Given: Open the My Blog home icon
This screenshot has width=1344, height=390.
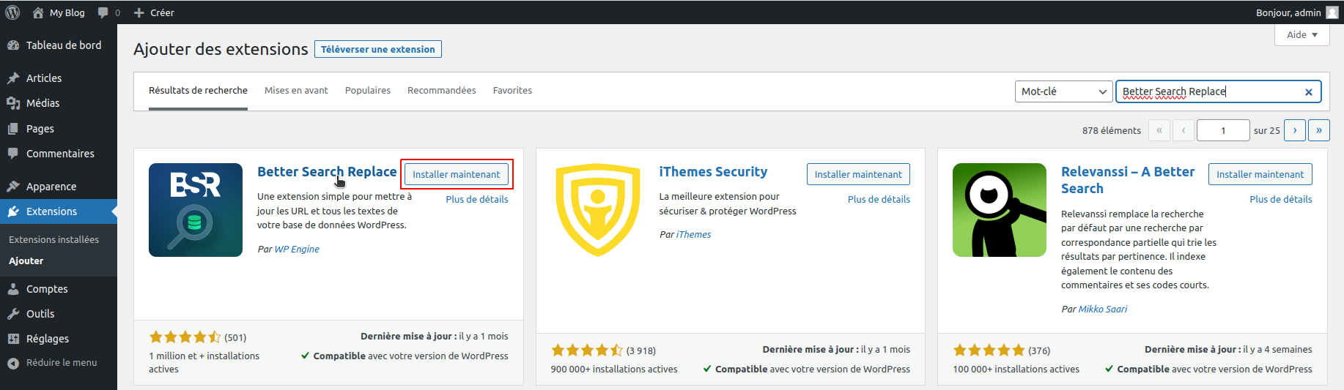Looking at the screenshot, I should (38, 12).
